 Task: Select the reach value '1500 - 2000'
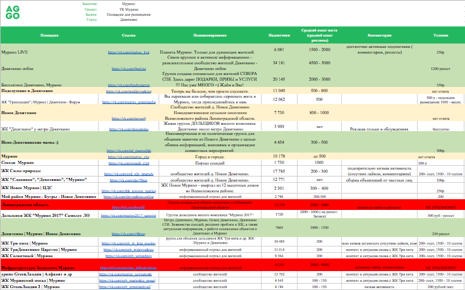click(320, 49)
